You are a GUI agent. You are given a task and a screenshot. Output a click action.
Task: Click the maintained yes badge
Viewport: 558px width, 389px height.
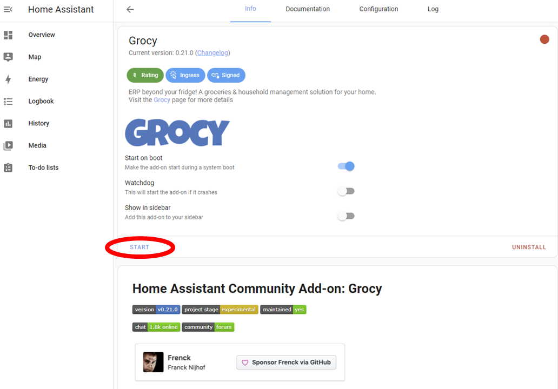pos(283,310)
